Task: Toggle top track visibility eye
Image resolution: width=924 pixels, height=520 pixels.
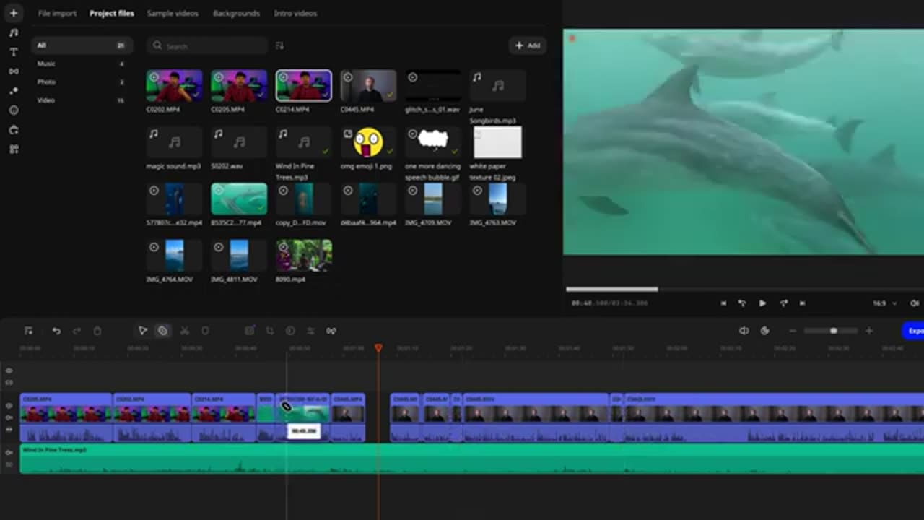Action: pyautogui.click(x=9, y=370)
